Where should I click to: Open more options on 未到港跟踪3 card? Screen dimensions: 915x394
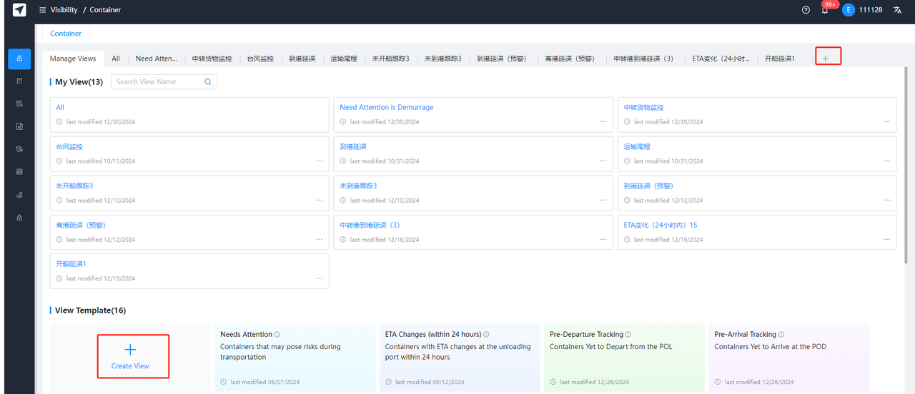coord(603,200)
